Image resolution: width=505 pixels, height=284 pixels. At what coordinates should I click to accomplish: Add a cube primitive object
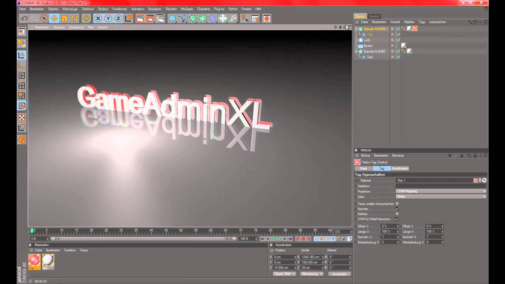(x=172, y=19)
